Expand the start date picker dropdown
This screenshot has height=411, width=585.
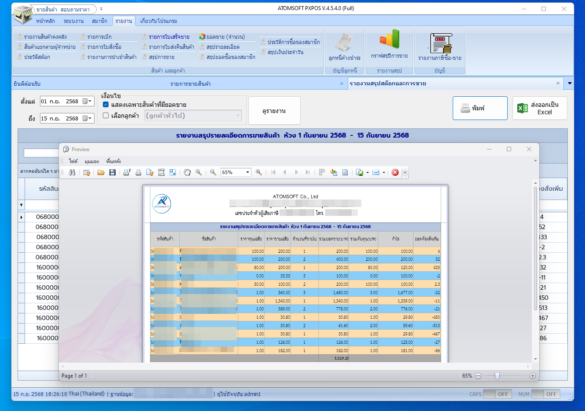(87, 102)
